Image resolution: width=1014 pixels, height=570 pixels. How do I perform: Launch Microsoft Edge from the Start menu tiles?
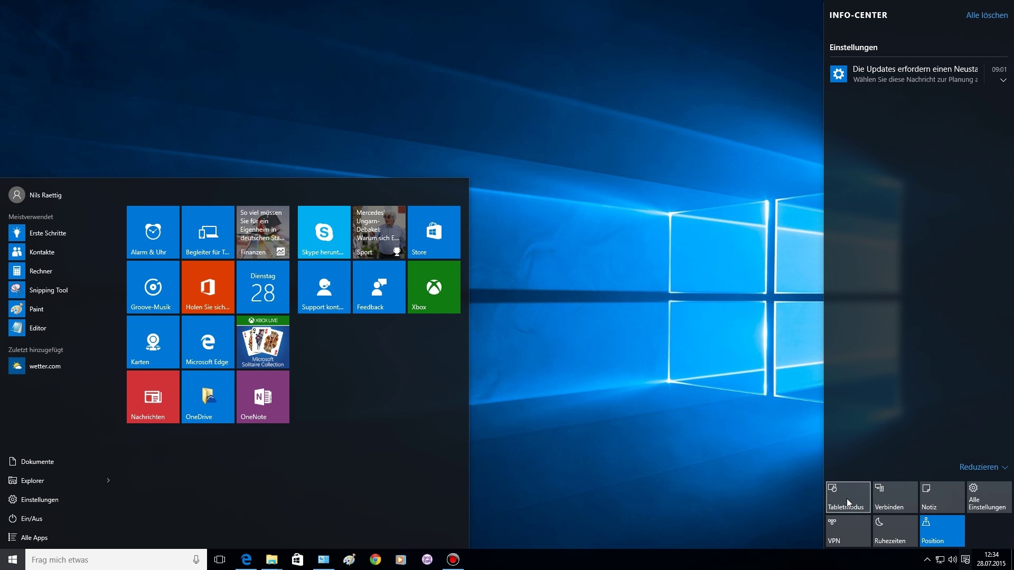point(208,342)
